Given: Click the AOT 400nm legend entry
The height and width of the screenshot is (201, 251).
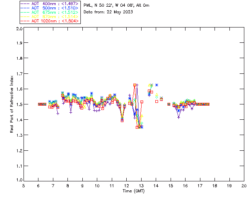Looking at the screenshot, I should pos(50,4).
